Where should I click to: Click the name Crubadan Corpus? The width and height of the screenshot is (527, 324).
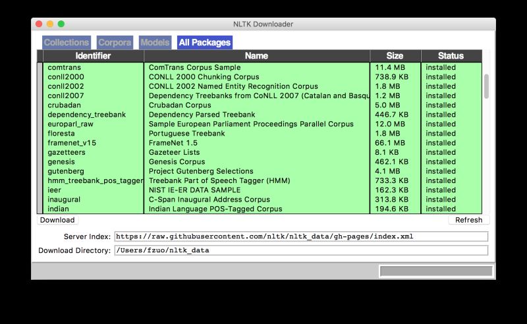[x=180, y=105]
